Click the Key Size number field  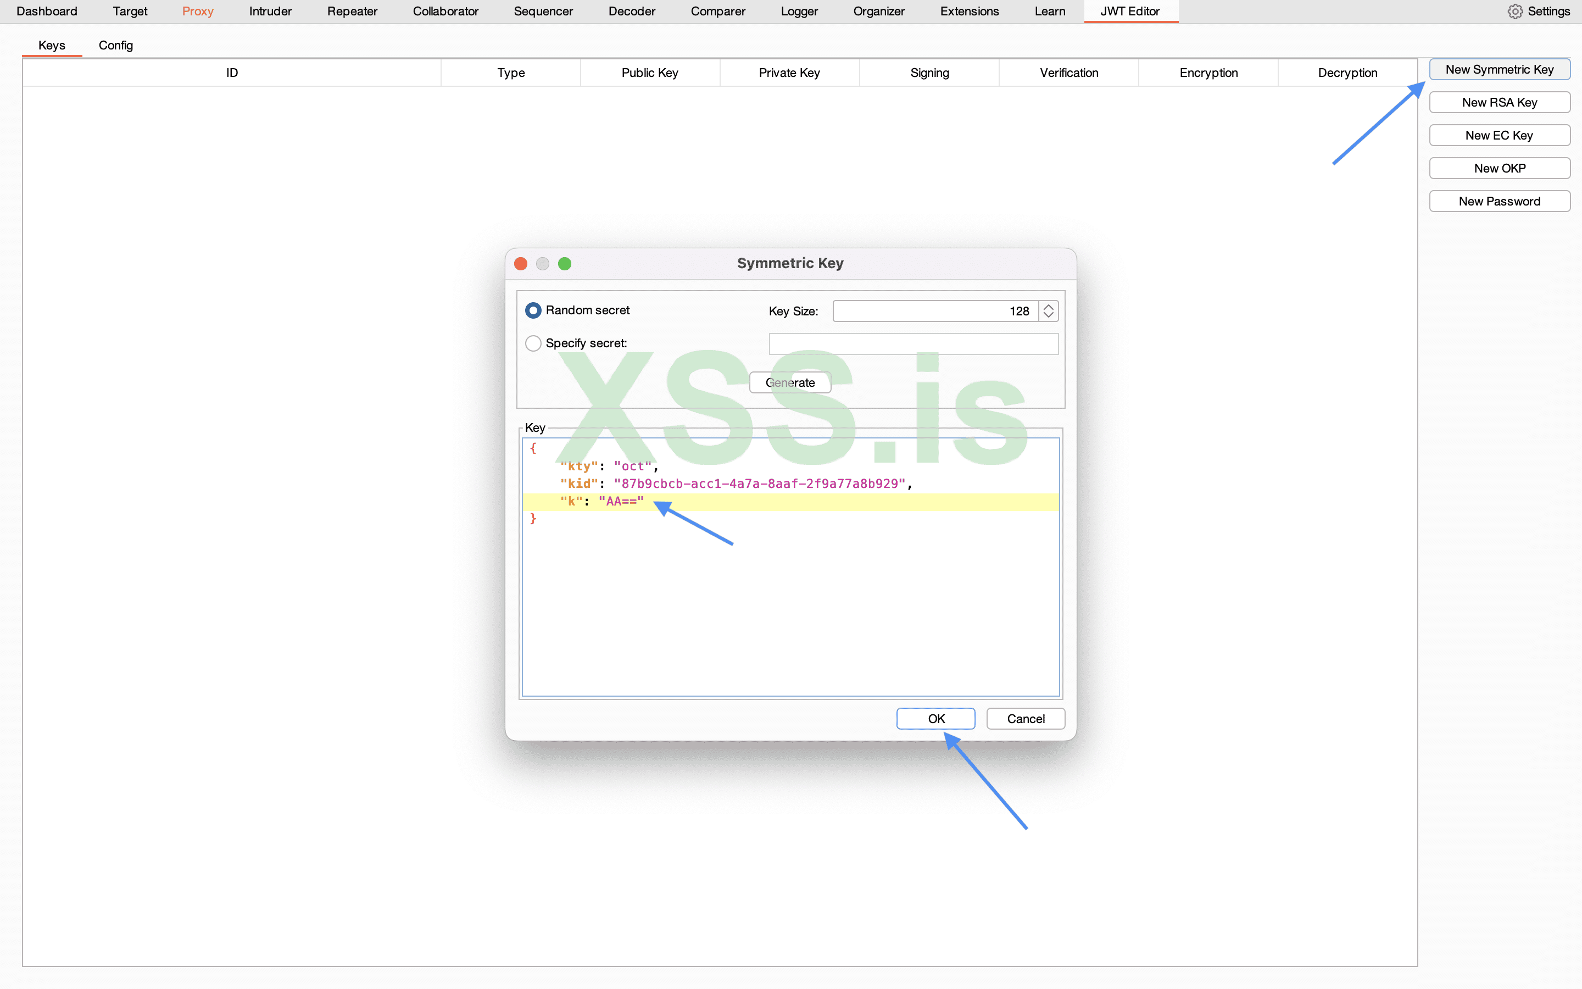935,312
